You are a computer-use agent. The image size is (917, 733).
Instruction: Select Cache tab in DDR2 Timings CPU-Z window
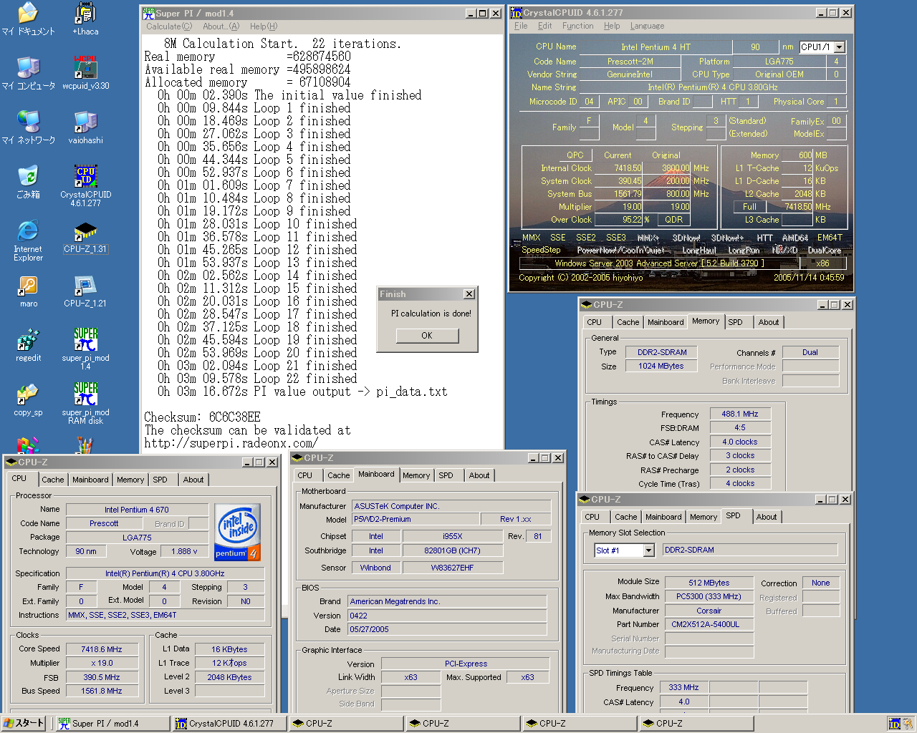[x=628, y=322]
